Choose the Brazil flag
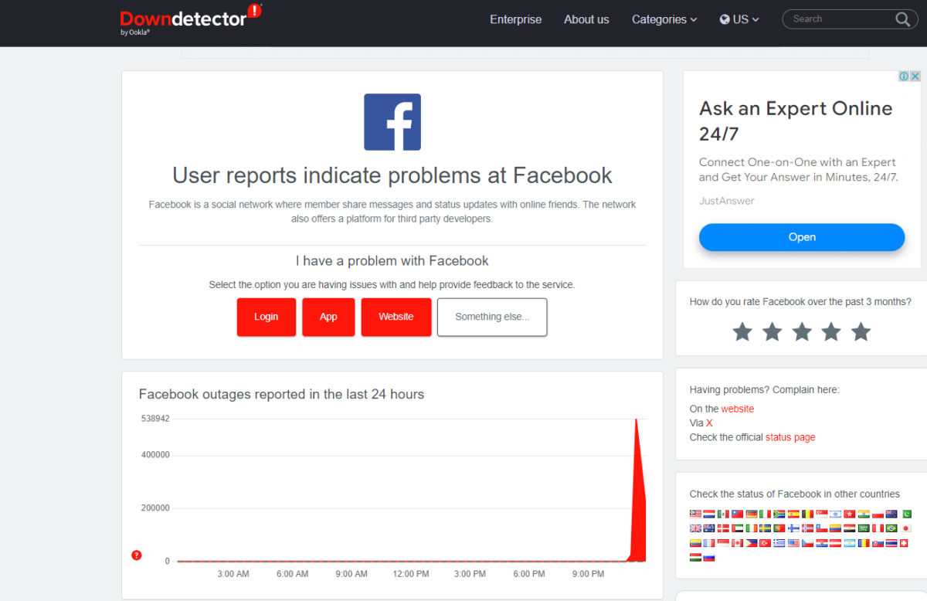Screen dimensions: 927x601 coord(891,528)
